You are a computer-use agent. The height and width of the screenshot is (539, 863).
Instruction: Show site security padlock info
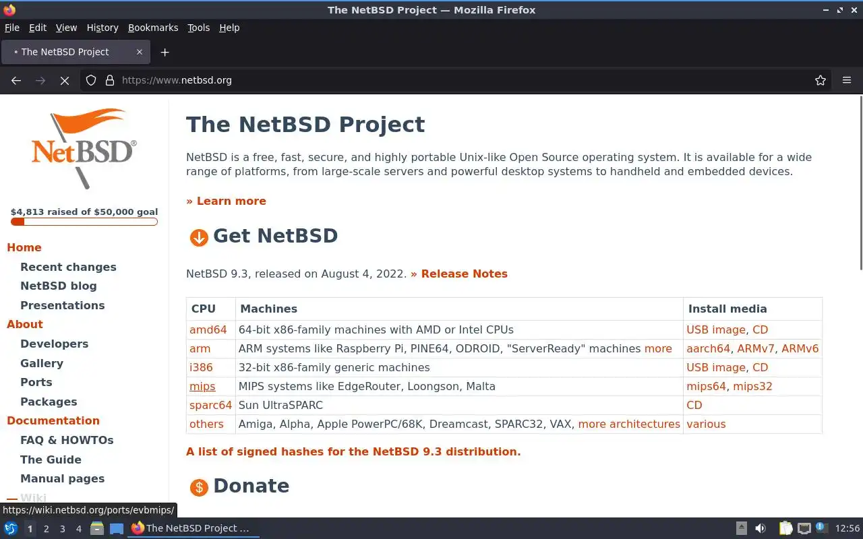[x=110, y=80]
